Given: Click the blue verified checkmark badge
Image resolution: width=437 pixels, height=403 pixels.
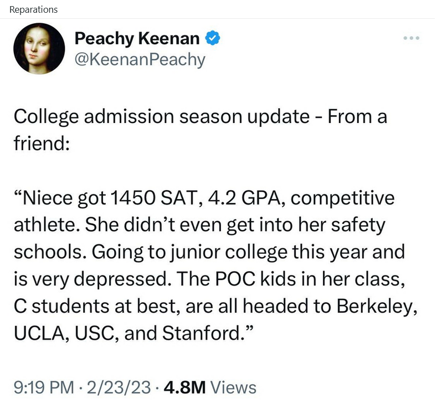Looking at the screenshot, I should tap(213, 38).
